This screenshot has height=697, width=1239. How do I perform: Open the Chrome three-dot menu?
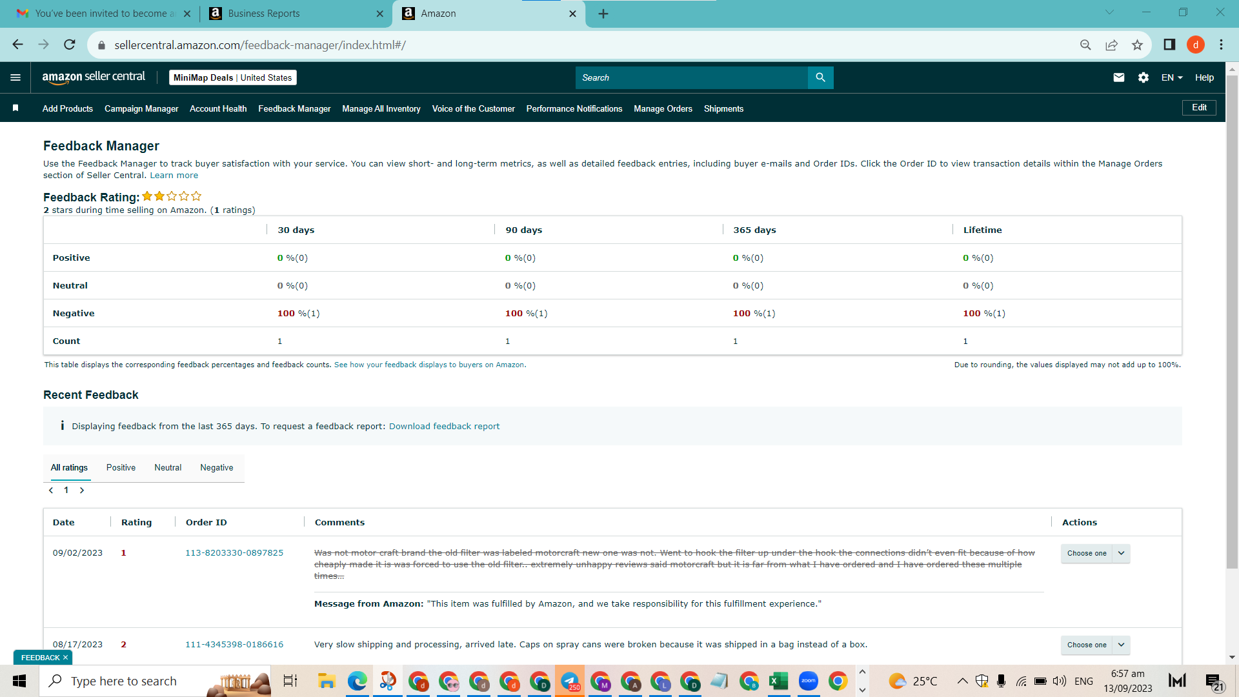(1221, 45)
